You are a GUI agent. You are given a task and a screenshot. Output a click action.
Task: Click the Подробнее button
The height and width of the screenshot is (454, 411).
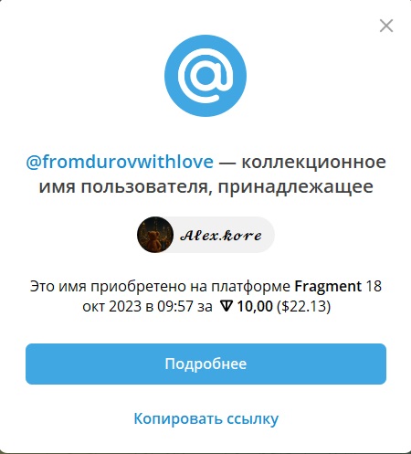click(205, 364)
